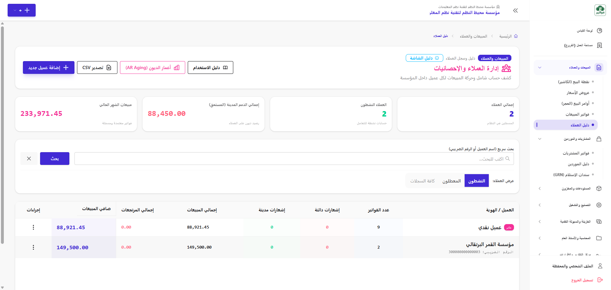Viewport: 611px width, 290px height.
Task: Open actions menu for عميل نقدي row
Action: tap(33, 227)
